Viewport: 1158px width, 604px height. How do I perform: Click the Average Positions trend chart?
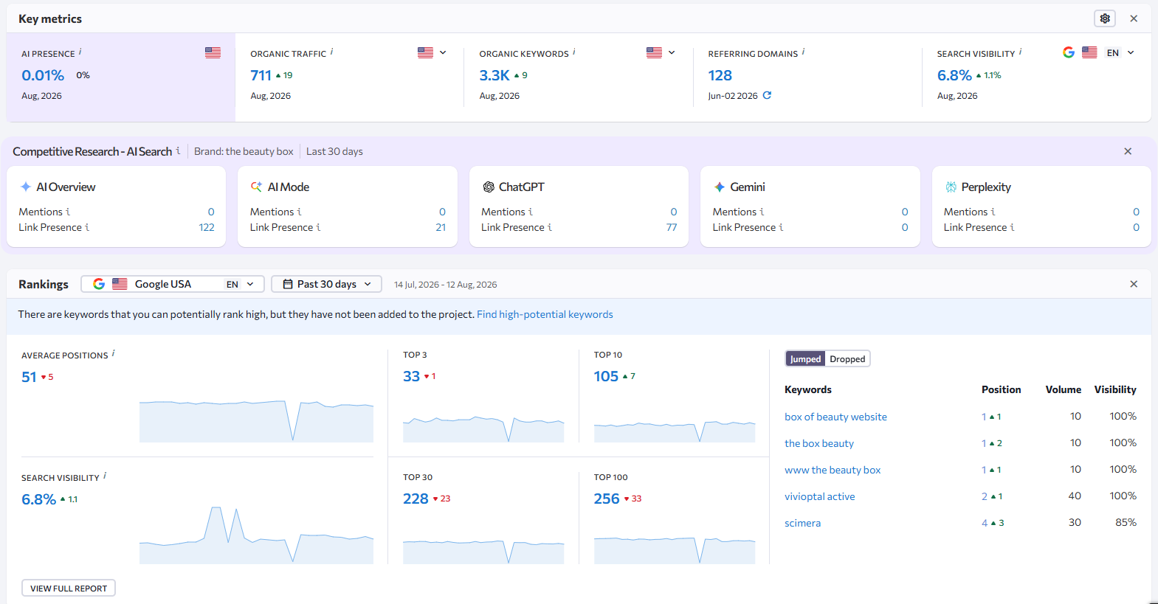point(256,421)
